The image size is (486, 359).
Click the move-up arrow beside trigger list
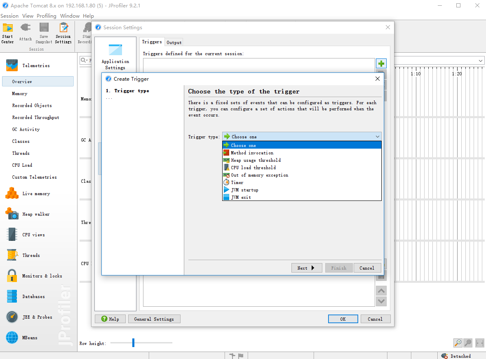pos(381,291)
